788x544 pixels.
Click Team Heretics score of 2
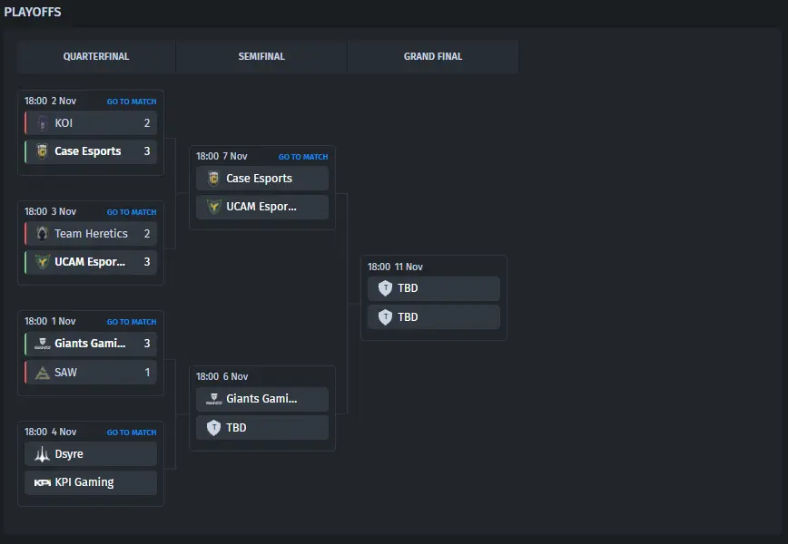(x=147, y=233)
